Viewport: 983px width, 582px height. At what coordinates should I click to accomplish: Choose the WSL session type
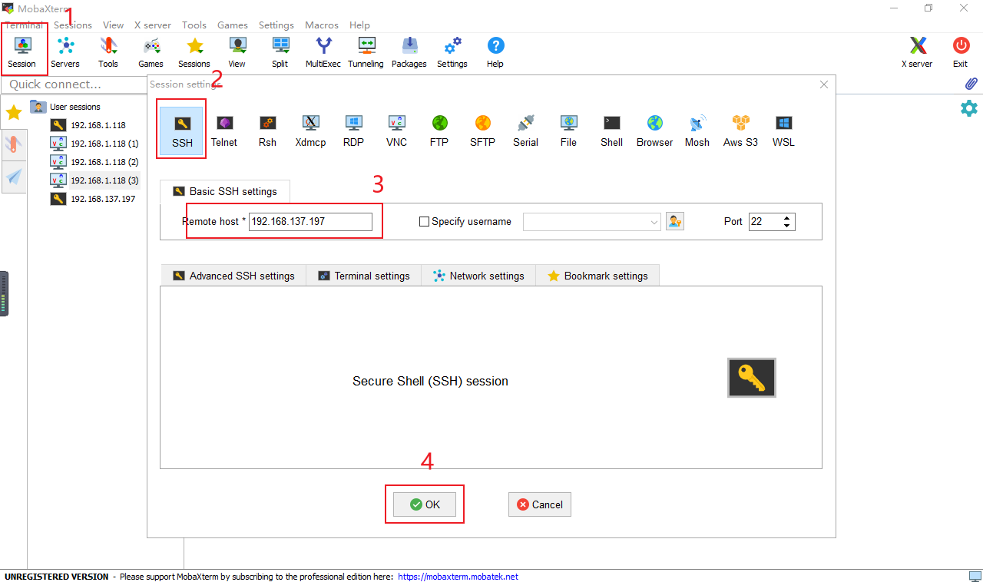[x=783, y=131]
